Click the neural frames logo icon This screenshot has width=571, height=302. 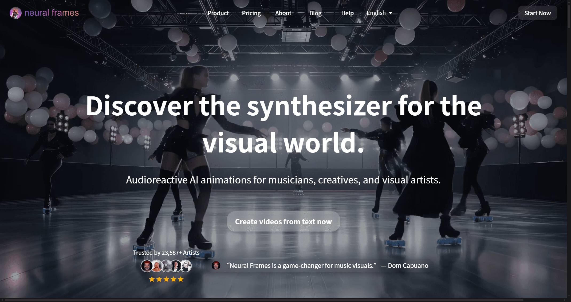click(x=15, y=13)
